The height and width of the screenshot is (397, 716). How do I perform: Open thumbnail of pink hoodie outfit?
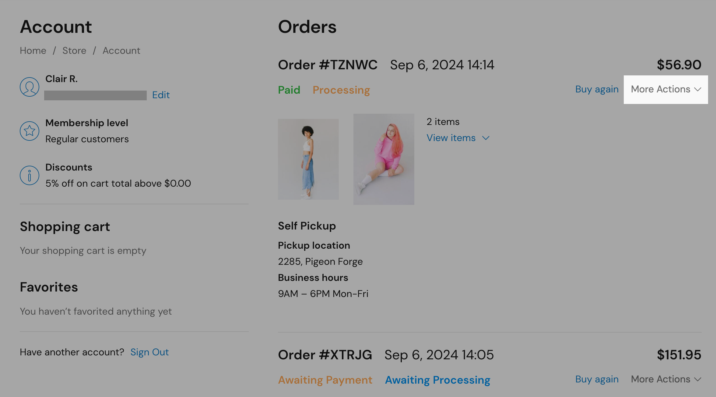coord(384,159)
